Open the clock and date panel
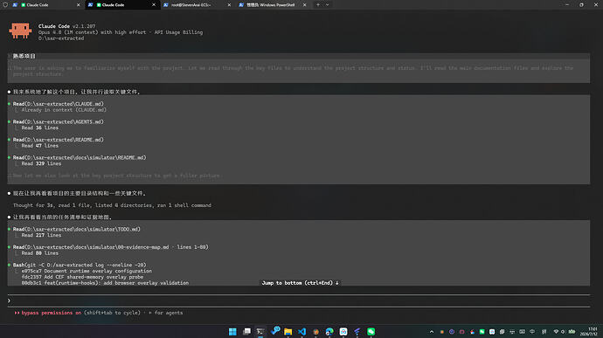This screenshot has width=603, height=338. (589, 332)
